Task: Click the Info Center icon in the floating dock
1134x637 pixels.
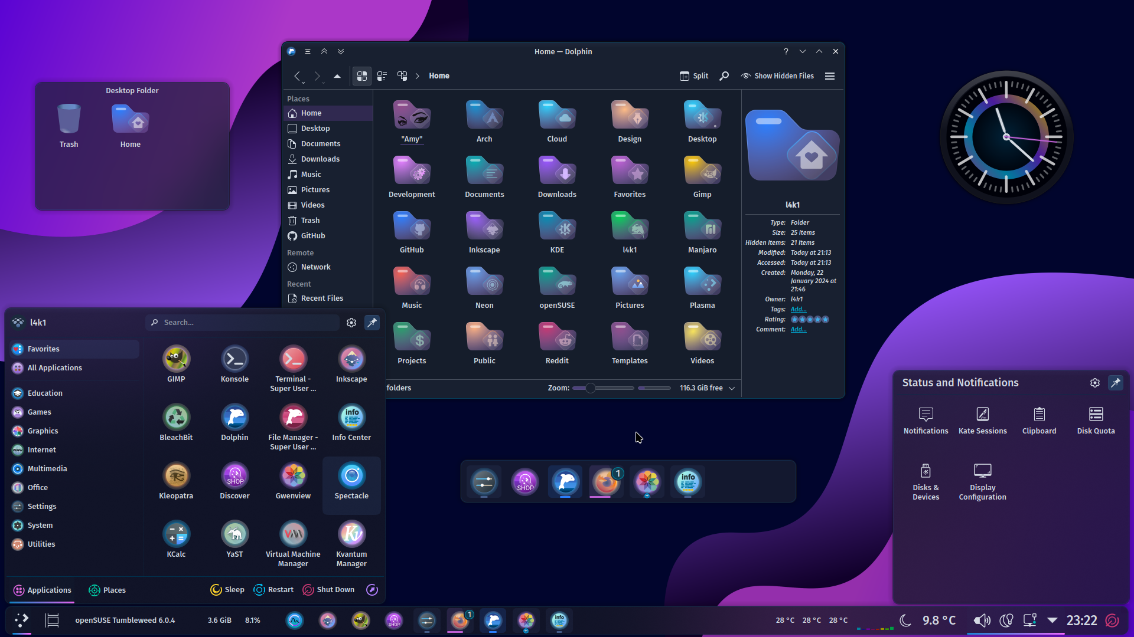Action: tap(687, 482)
